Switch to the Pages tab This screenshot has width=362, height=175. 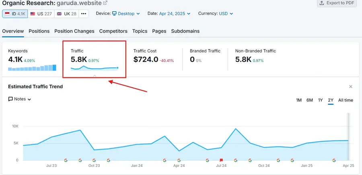coord(159,31)
